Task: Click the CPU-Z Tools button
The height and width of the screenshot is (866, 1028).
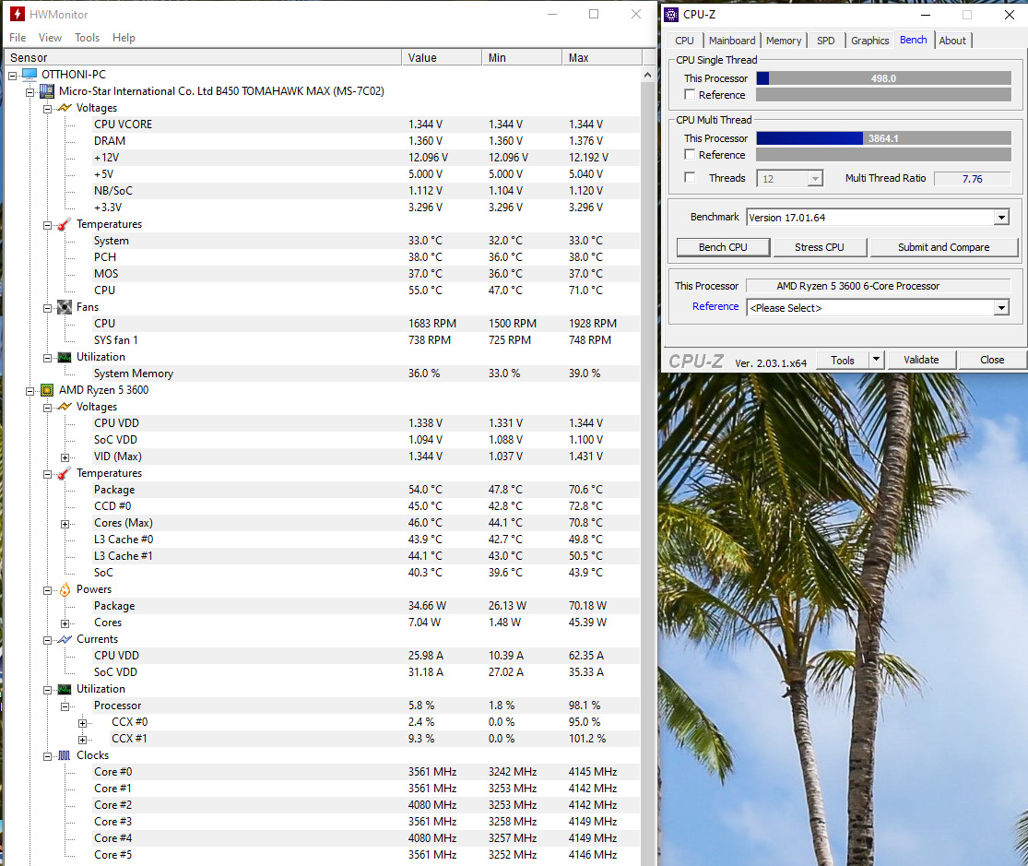Action: [843, 360]
